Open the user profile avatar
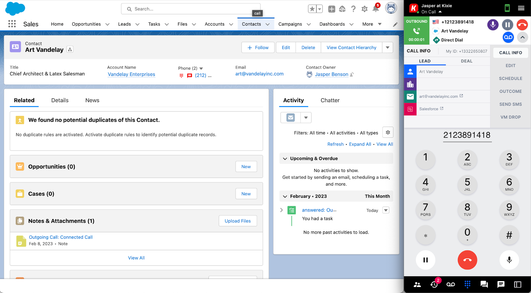This screenshot has width=531, height=293. tap(391, 8)
